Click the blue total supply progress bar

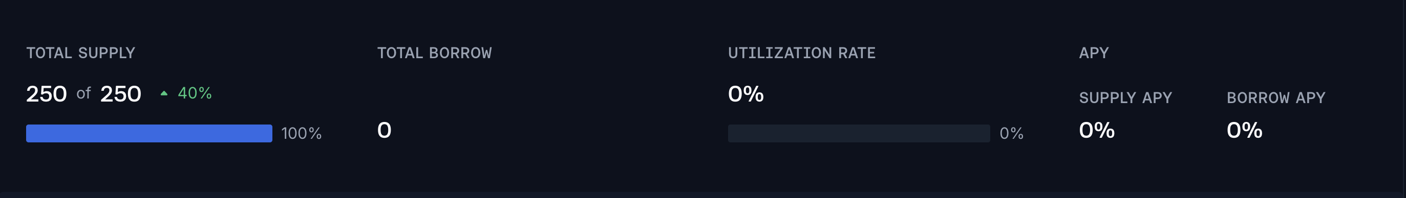149,133
